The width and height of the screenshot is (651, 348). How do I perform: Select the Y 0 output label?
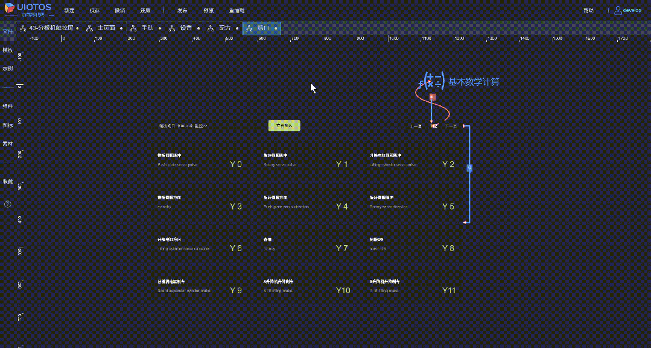click(236, 164)
